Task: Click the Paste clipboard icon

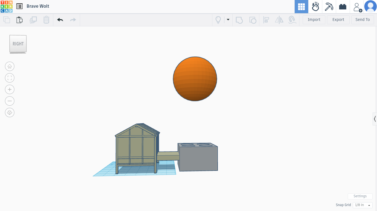Action: pos(19,20)
